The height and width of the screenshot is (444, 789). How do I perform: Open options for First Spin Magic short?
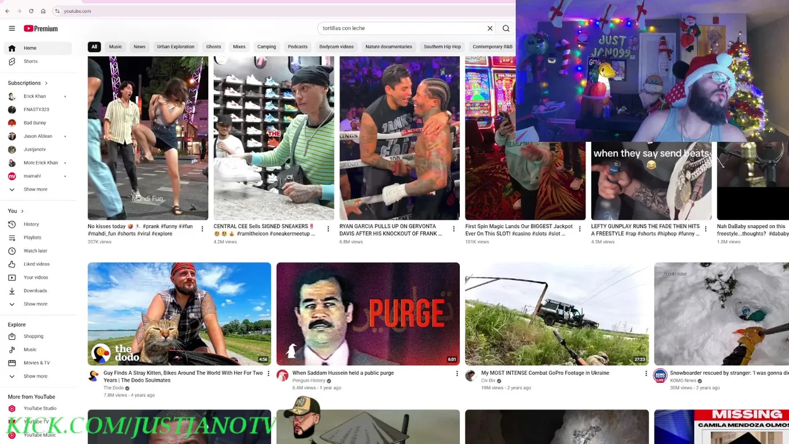579,229
